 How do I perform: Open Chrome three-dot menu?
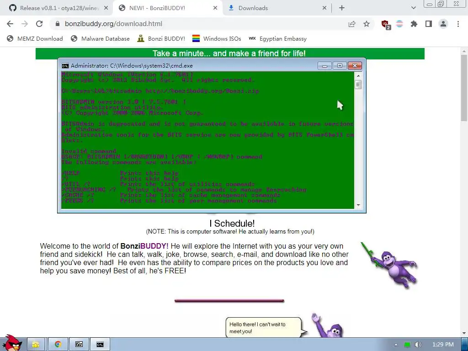pyautogui.click(x=458, y=24)
